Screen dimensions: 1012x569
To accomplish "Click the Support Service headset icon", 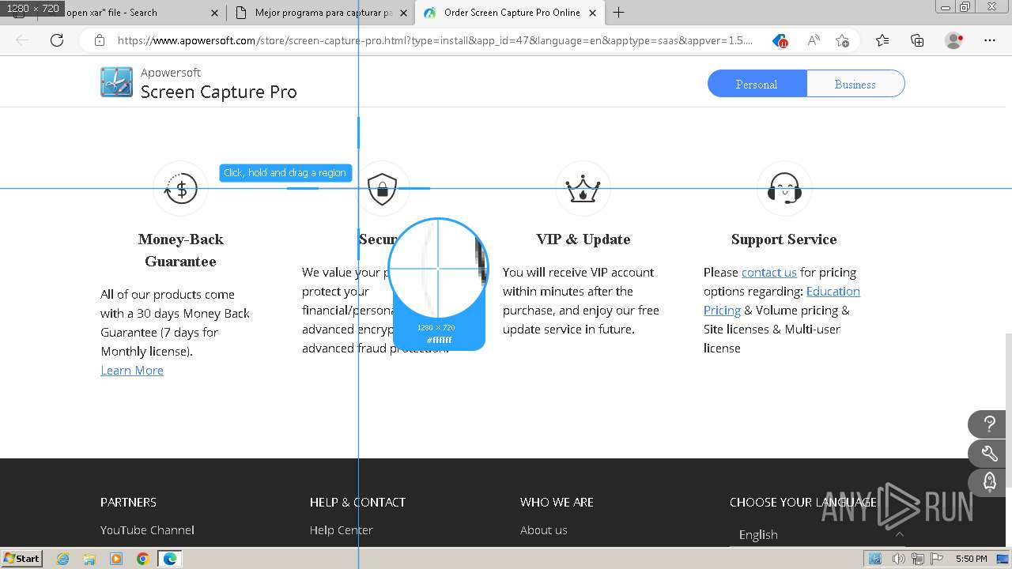I will (x=784, y=189).
